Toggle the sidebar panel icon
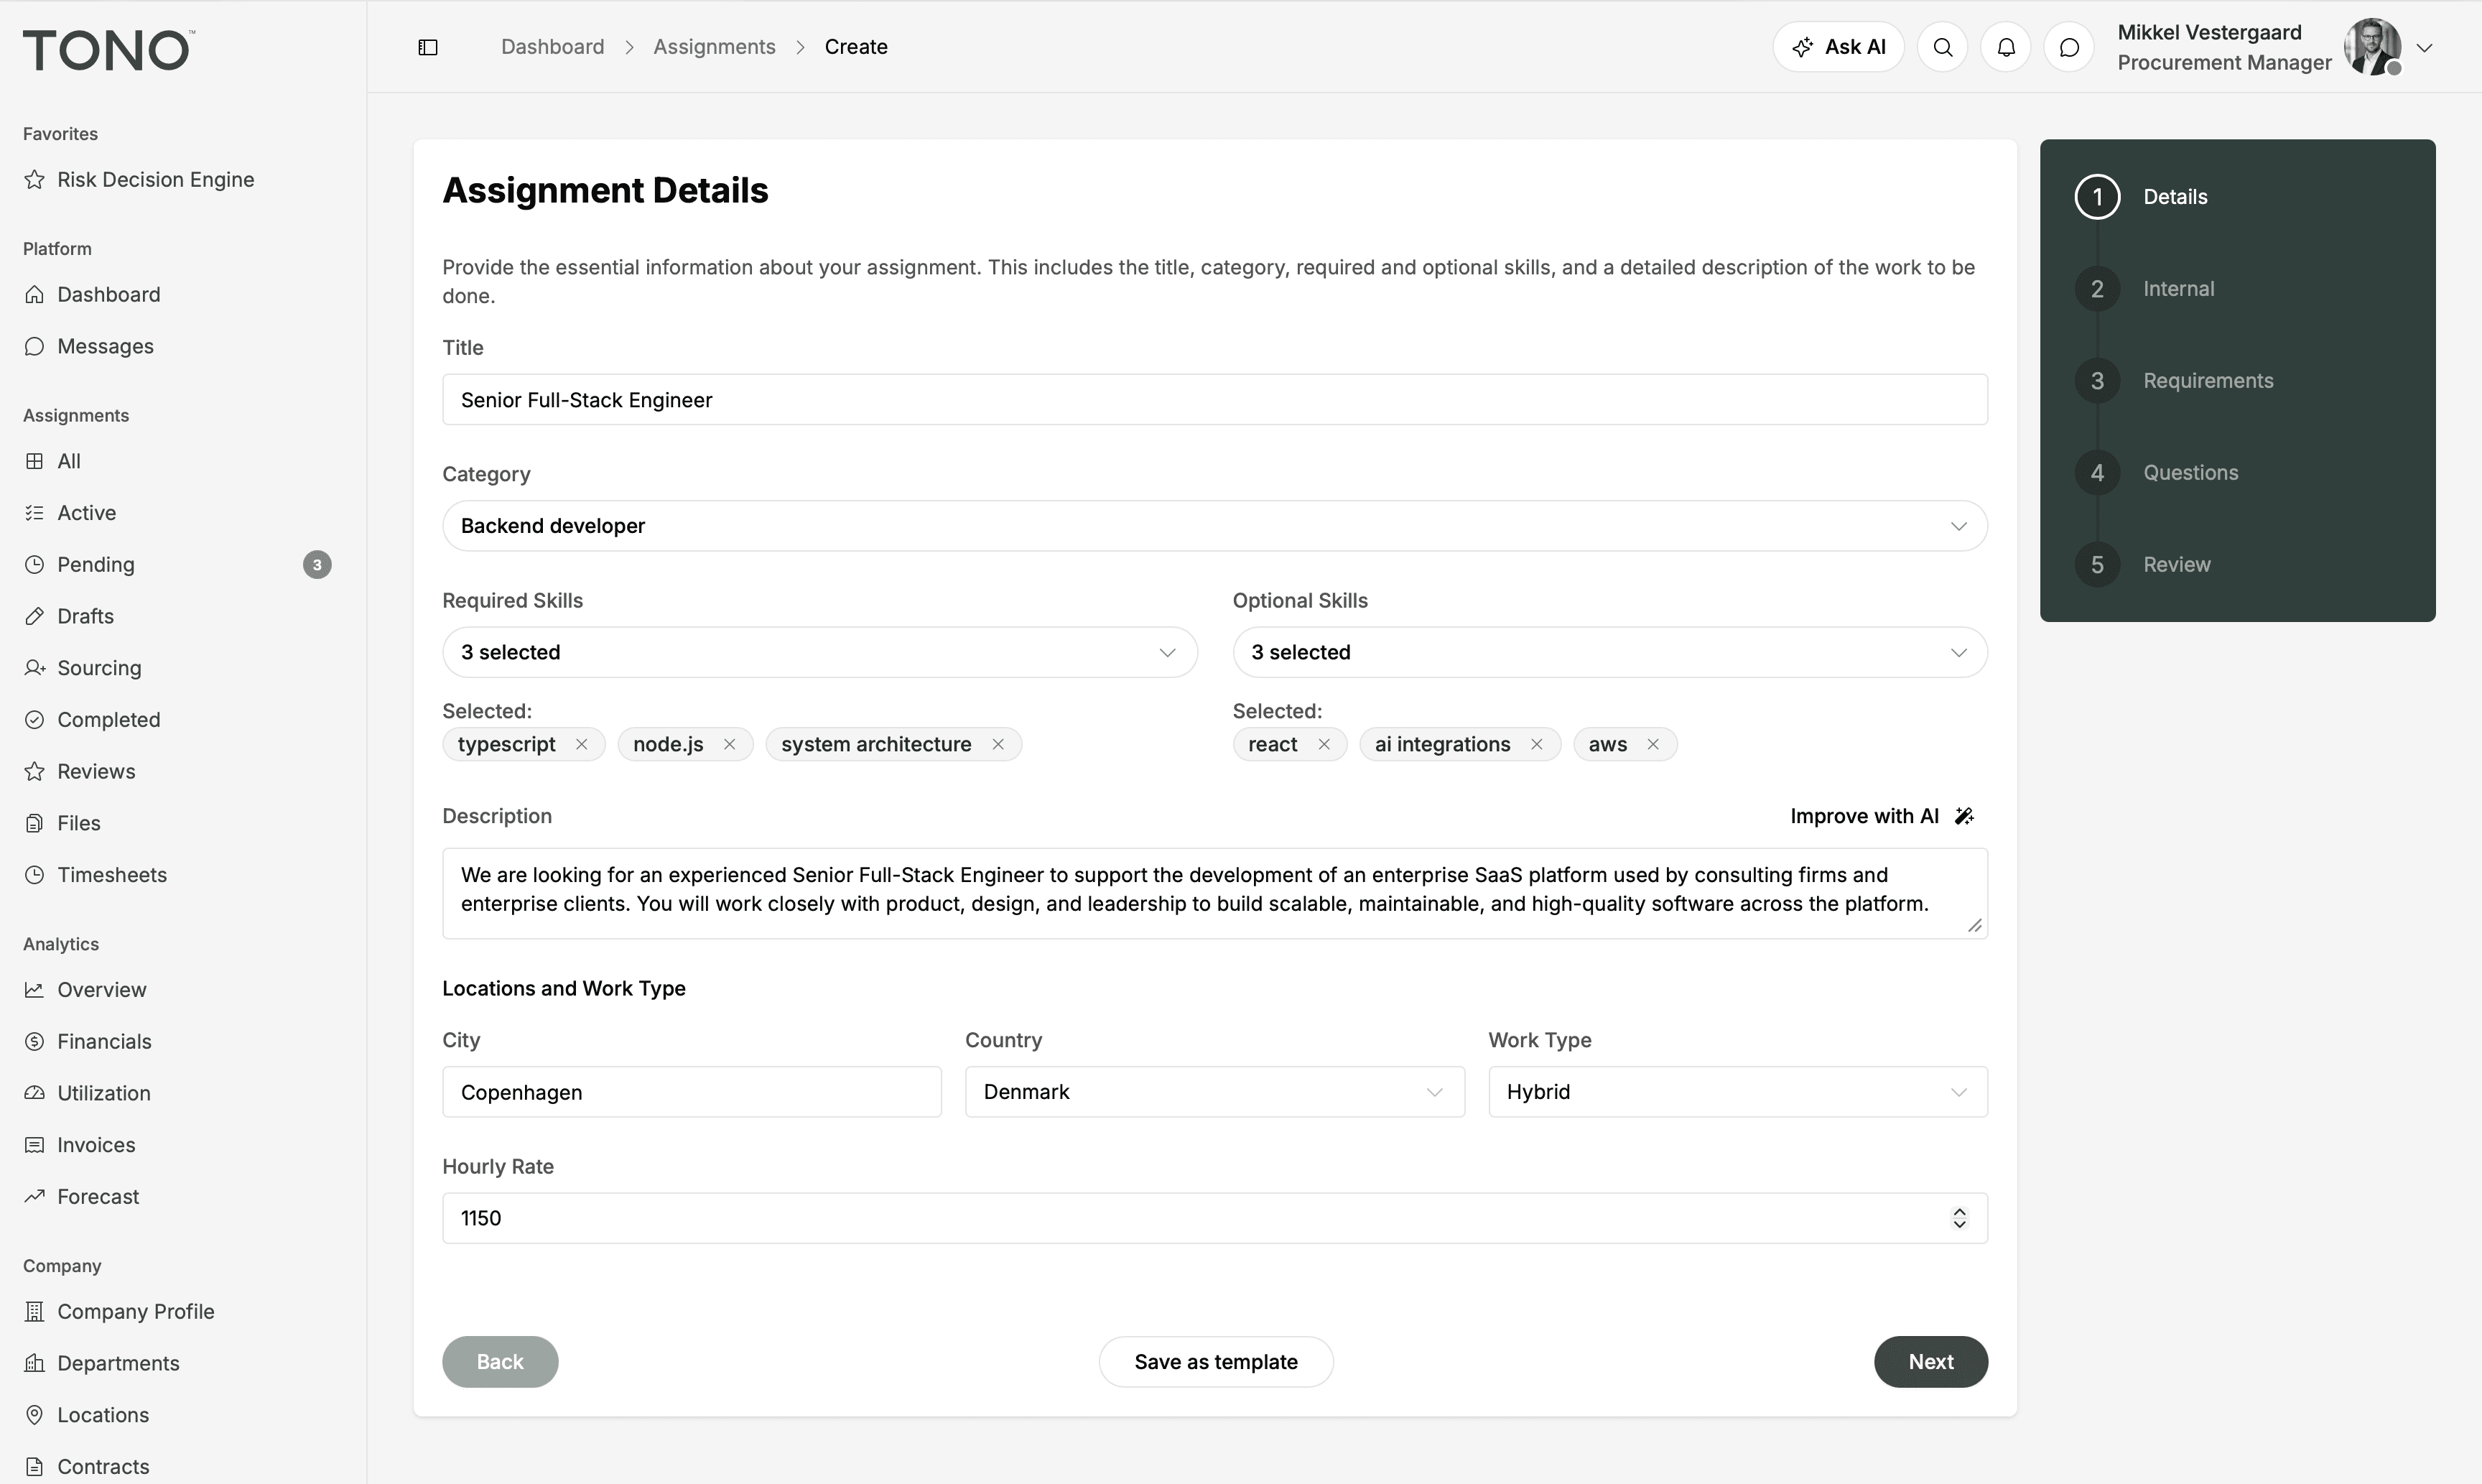This screenshot has height=1484, width=2482. tap(428, 47)
